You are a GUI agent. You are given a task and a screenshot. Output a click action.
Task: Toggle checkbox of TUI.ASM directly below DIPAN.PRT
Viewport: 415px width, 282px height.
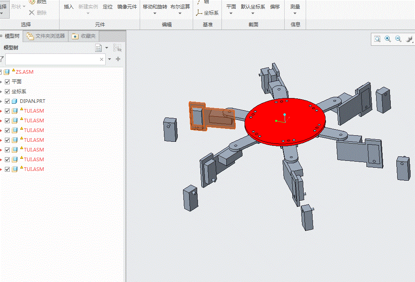7,111
